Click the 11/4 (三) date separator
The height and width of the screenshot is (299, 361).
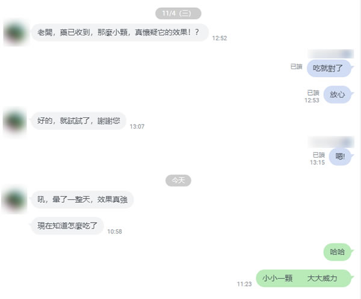[x=178, y=13]
